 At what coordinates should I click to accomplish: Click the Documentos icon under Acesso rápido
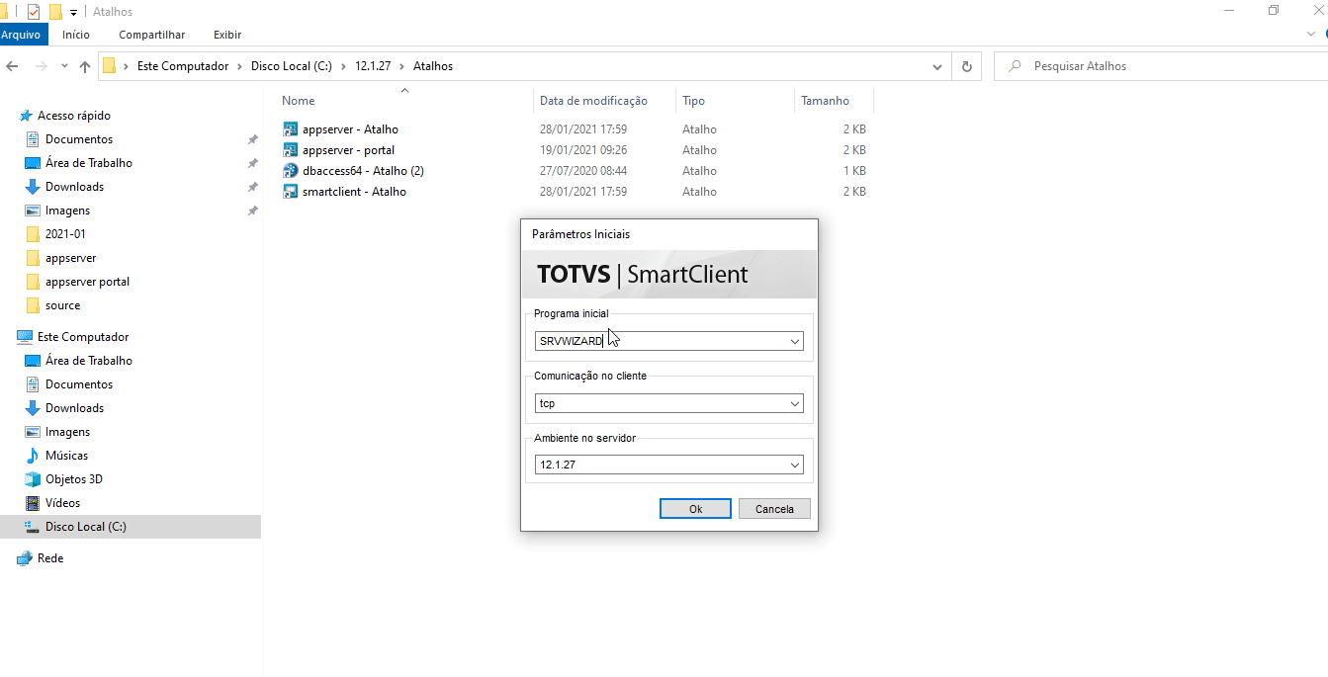click(x=33, y=139)
